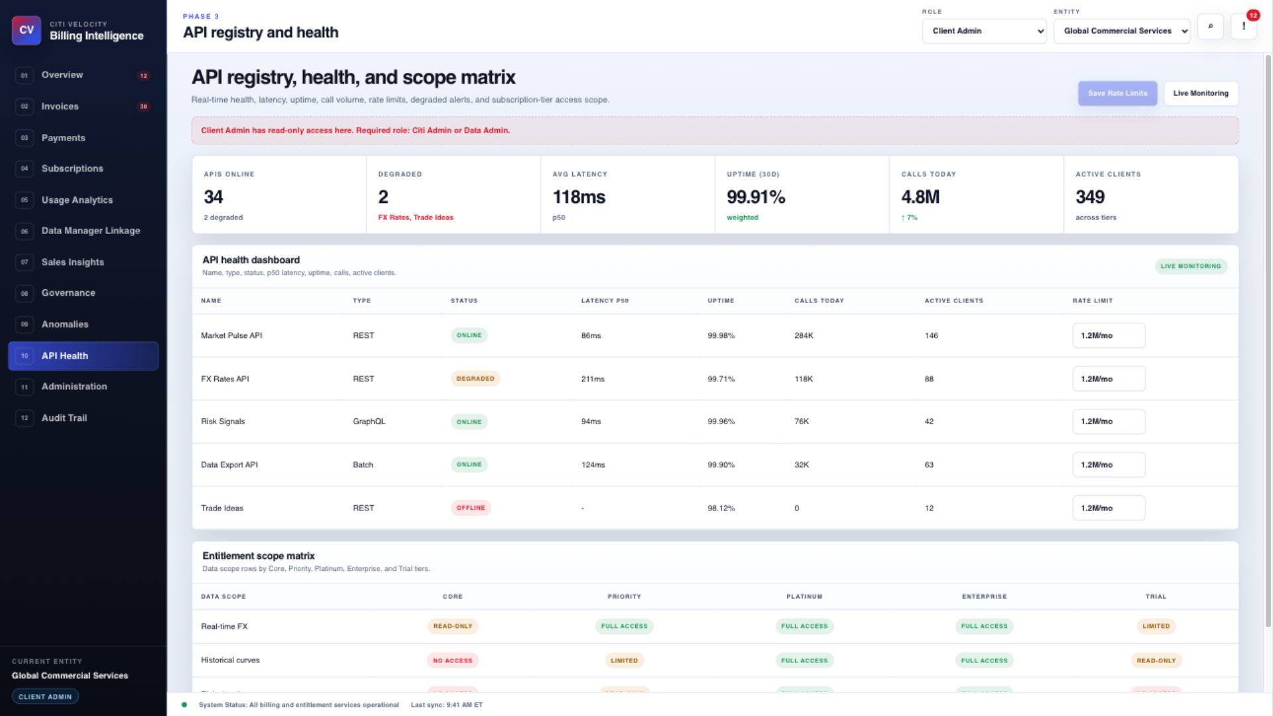Click CLIENT ADMIN badge in sidebar

[45, 697]
